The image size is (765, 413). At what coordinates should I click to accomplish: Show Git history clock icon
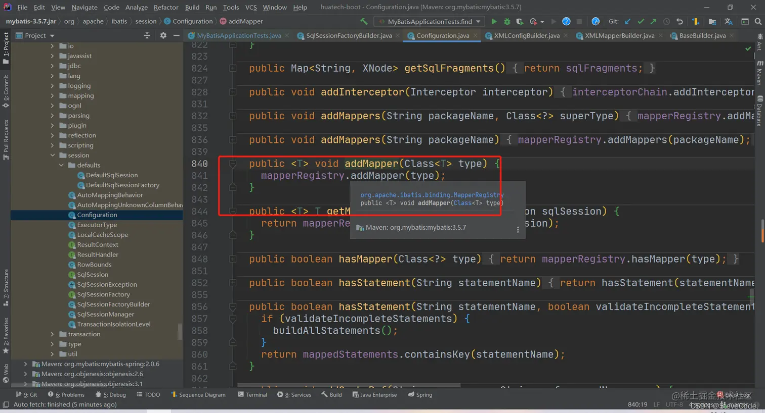click(x=666, y=21)
